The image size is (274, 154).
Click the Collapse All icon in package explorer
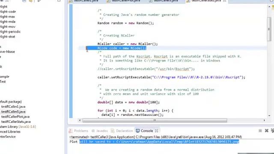tap(24, 1)
